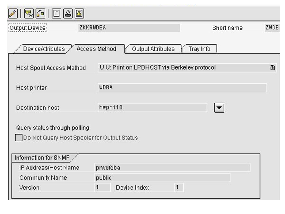The width and height of the screenshot is (285, 214).
Task: Click the paper tray output icon
Action: [x=68, y=13]
